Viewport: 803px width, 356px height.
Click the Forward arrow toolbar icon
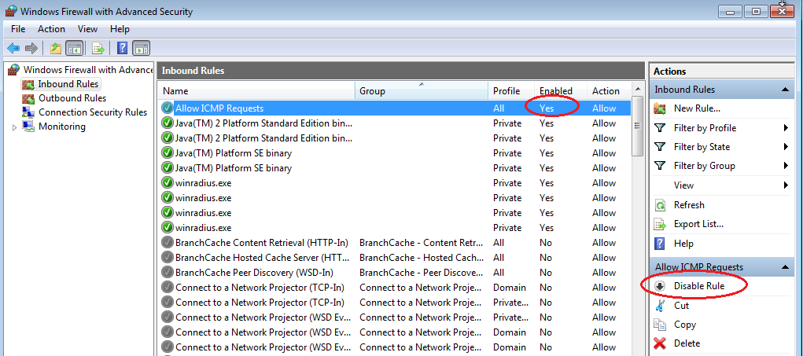click(x=31, y=49)
